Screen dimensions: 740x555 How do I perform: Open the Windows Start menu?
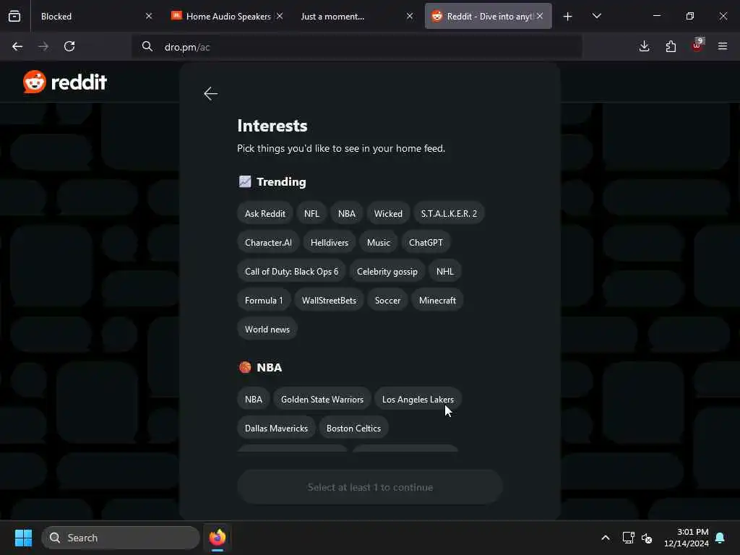23,538
